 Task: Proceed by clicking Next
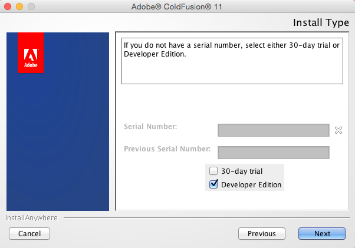point(322,233)
